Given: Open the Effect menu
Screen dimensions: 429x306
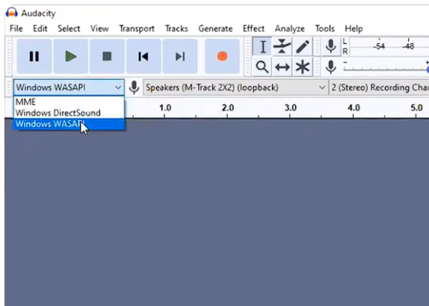Looking at the screenshot, I should 253,28.
